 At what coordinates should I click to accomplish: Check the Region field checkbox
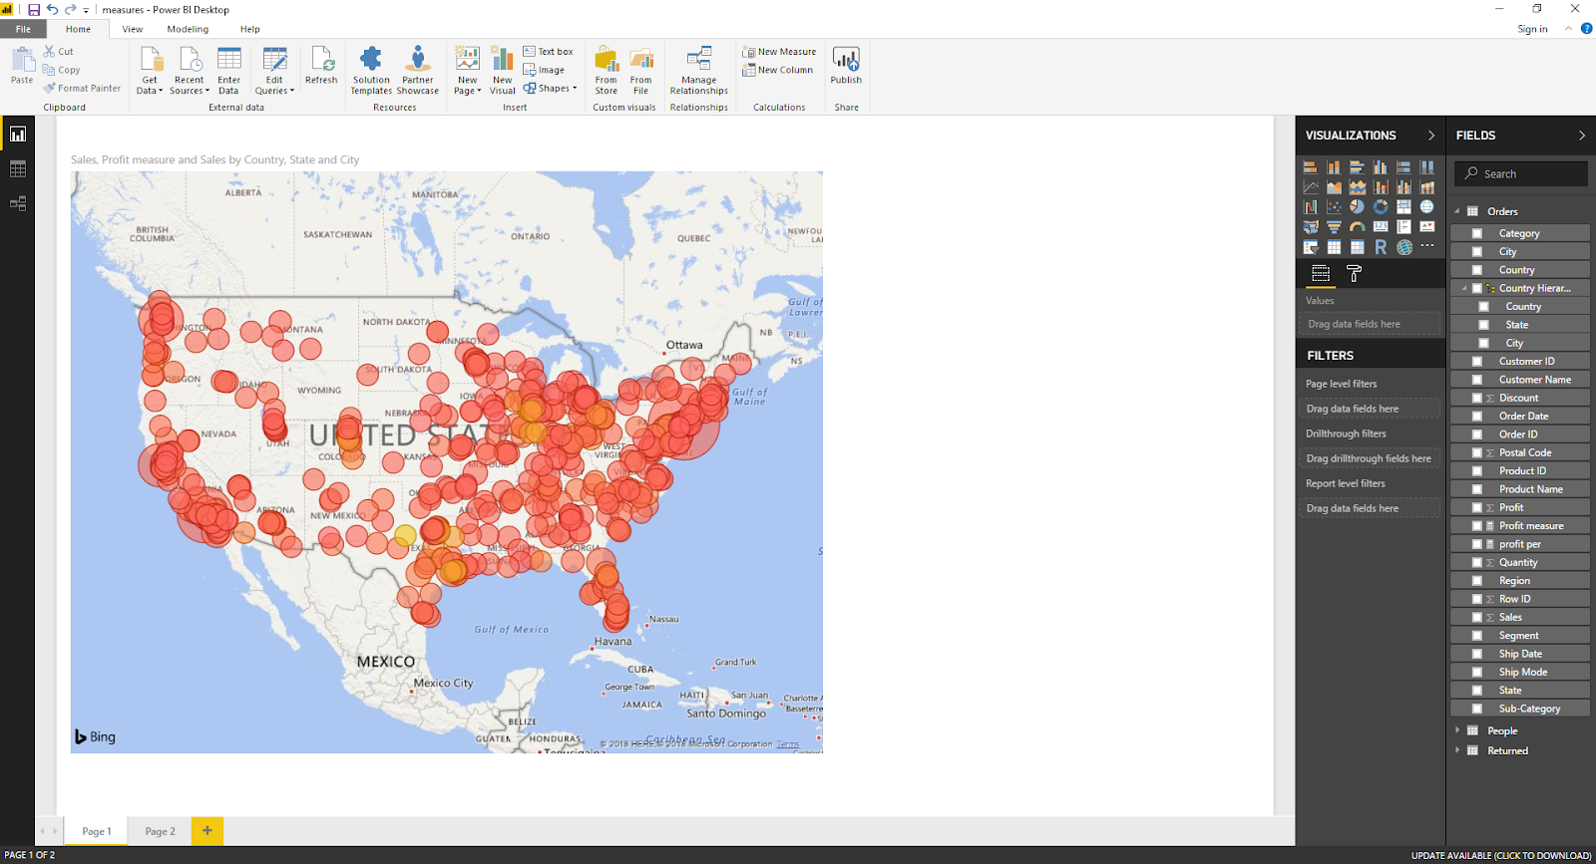point(1477,581)
